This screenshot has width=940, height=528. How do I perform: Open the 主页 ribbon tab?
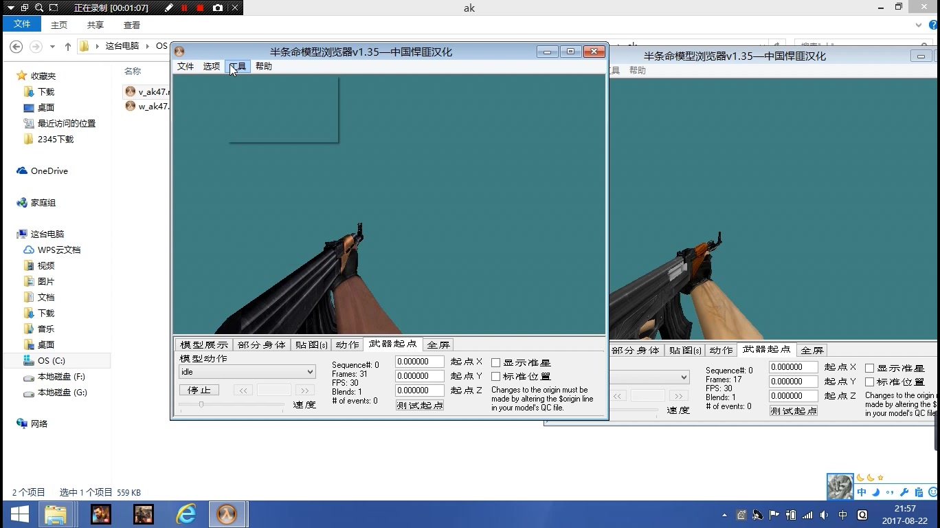pyautogui.click(x=59, y=25)
